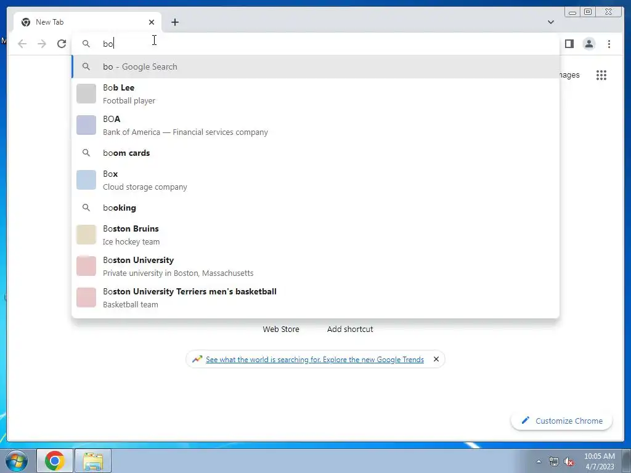Select the "boom cards" search suggestion
This screenshot has height=473, width=631.
click(x=315, y=153)
